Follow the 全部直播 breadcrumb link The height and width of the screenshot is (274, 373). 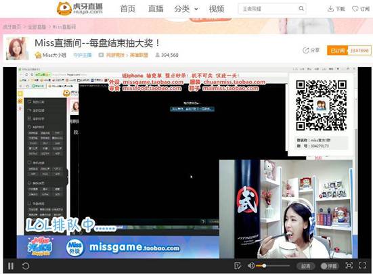37,27
